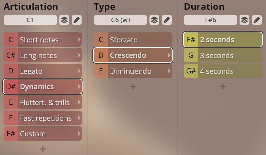Click the pencil edit icon for Type
Viewport: 266px width, 155px height.
pyautogui.click(x=167, y=20)
